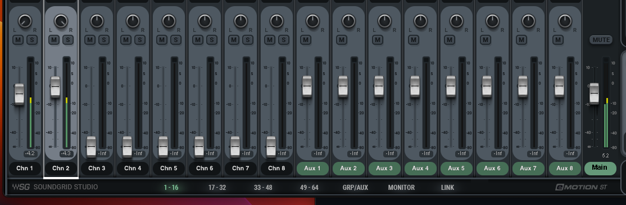Click the Chn 8 fader handle
626x205 pixels.
tap(271, 147)
